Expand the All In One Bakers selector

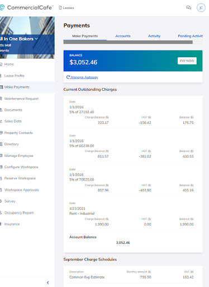[19, 39]
